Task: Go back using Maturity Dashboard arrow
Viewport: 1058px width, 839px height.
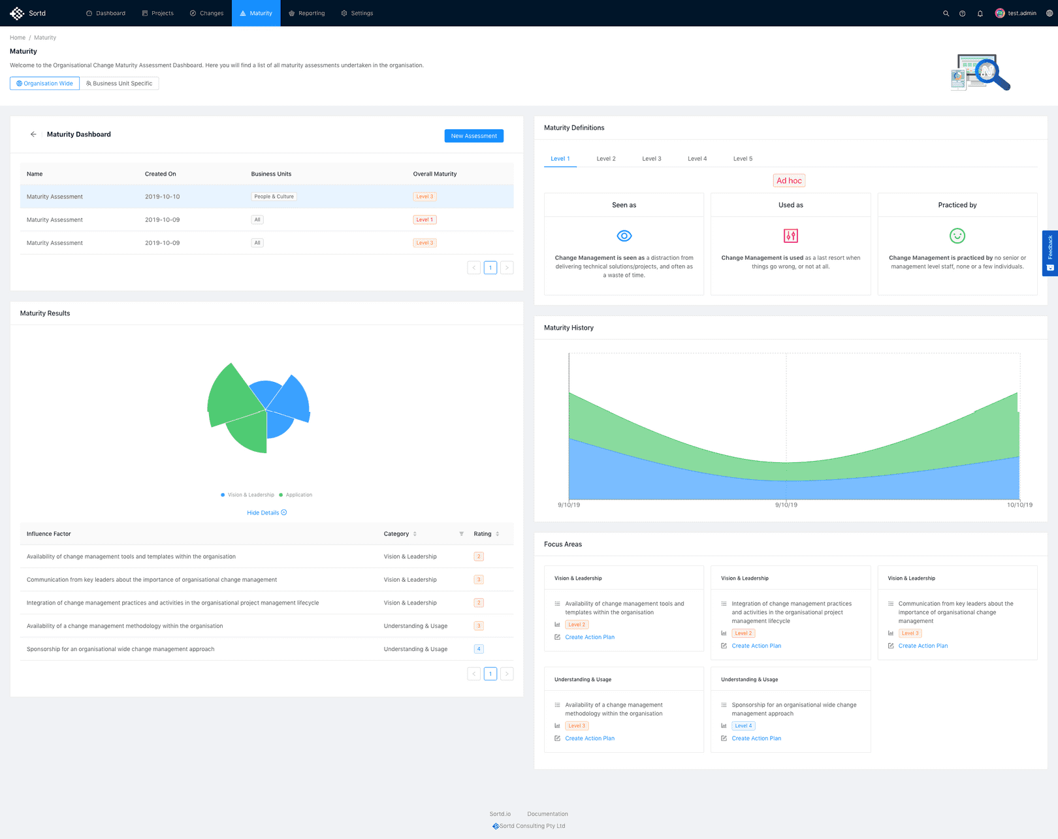Action: click(x=33, y=135)
